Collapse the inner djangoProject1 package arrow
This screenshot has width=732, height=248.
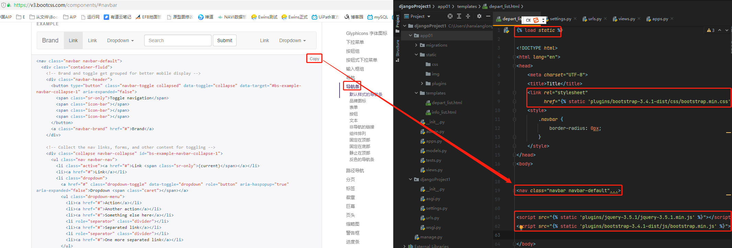pyautogui.click(x=411, y=179)
